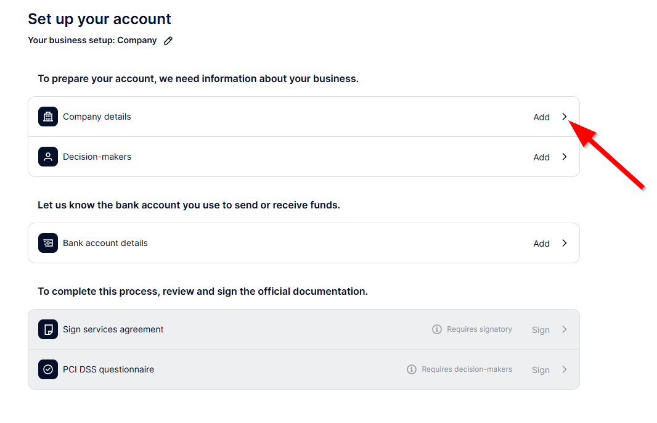This screenshot has height=423, width=657.
Task: Select the PCI DSS questionnaire label
Action: click(x=108, y=369)
